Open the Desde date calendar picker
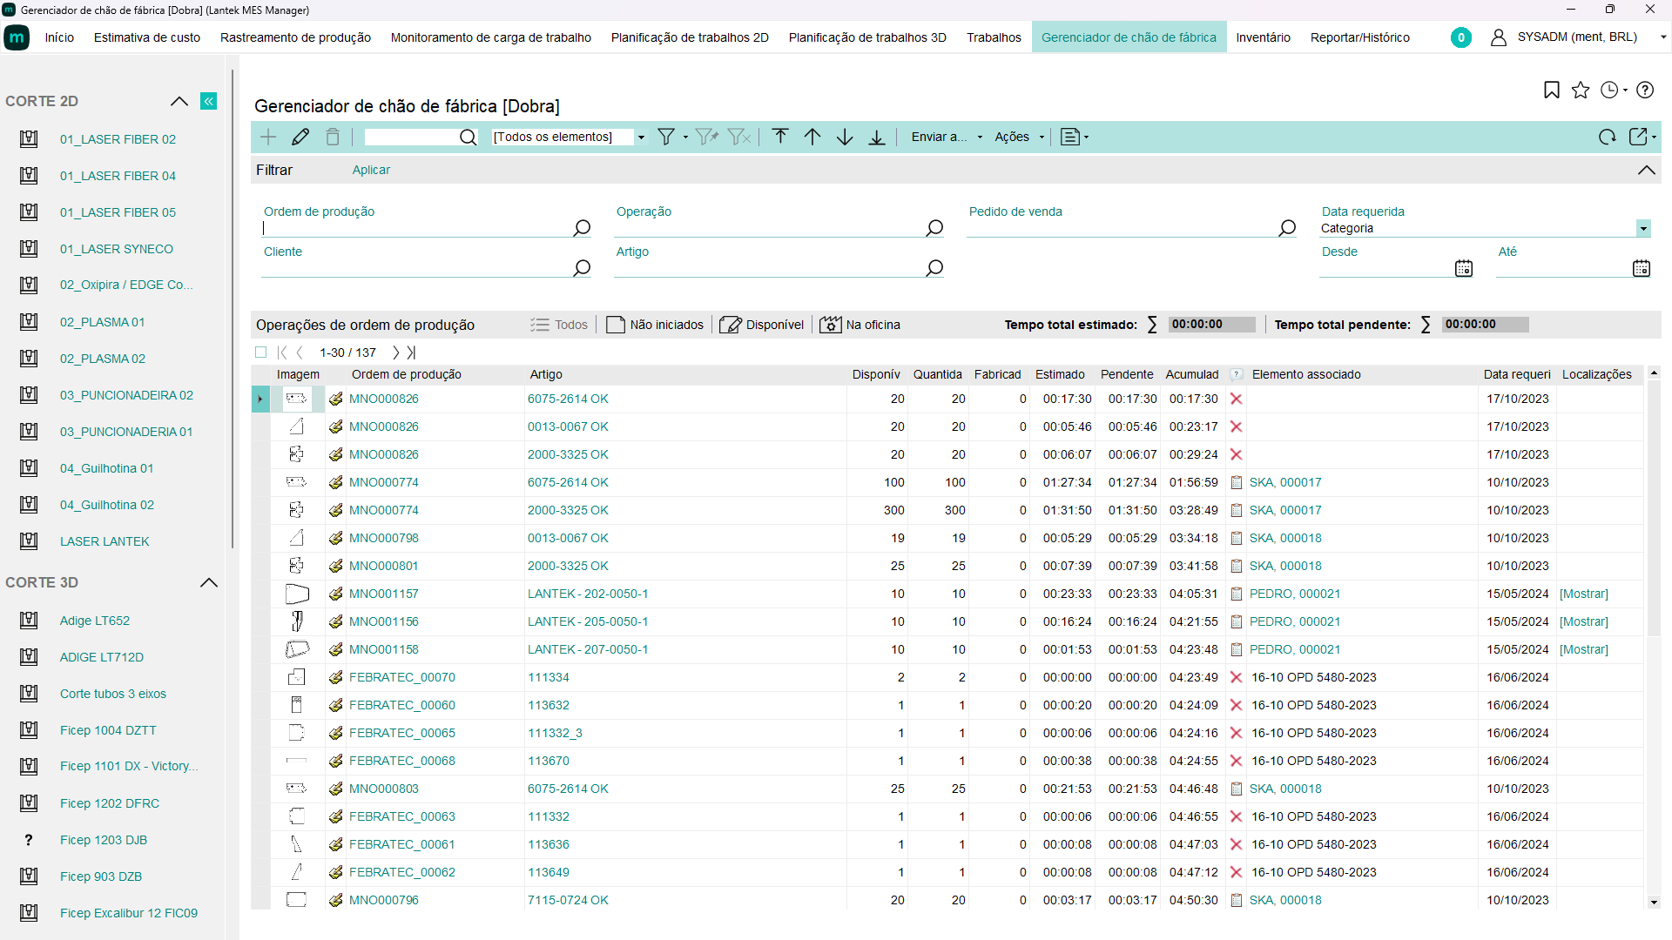Viewport: 1672px width, 940px height. tap(1464, 268)
